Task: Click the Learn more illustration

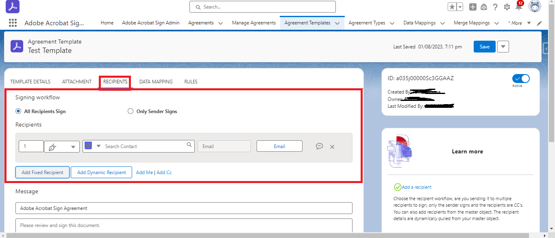Action: (400, 151)
